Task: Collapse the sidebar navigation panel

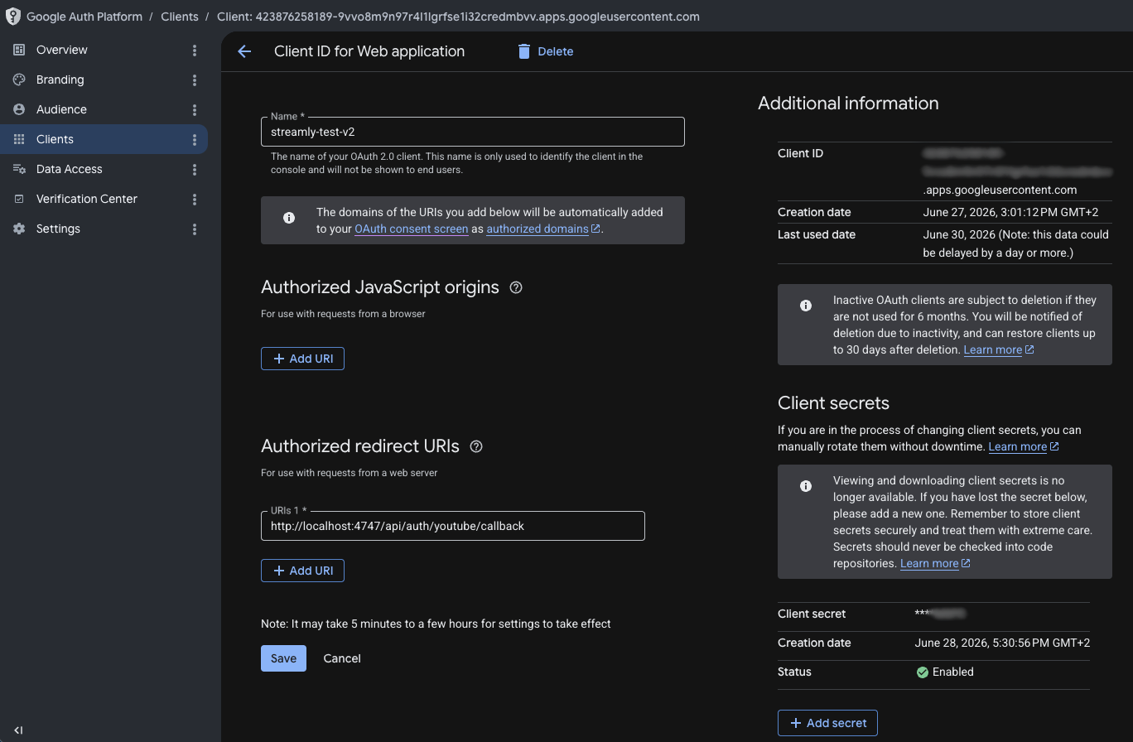Action: click(18, 730)
